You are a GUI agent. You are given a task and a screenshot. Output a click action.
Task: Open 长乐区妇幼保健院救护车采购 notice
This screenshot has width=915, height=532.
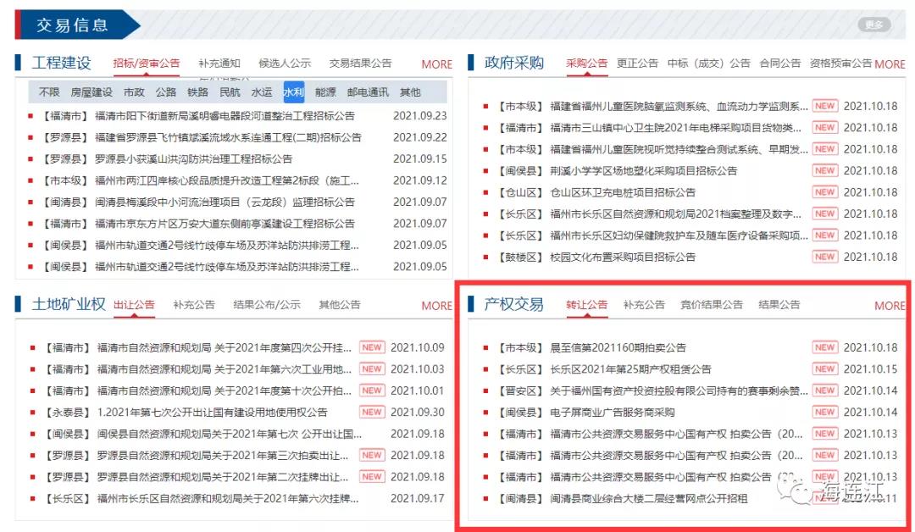tap(679, 236)
